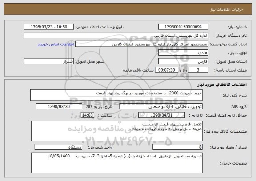Click the goods specifications text box تکمیل فرم پیشنهاد قیمت
This screenshot has width=256, height=181.
point(117,131)
